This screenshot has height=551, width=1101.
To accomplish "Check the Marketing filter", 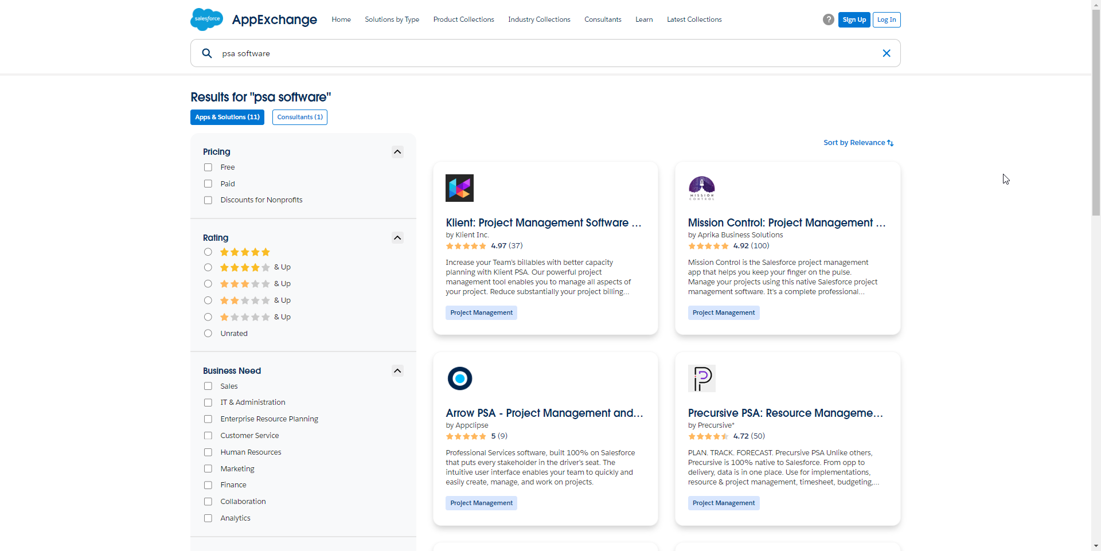I will click(x=208, y=469).
